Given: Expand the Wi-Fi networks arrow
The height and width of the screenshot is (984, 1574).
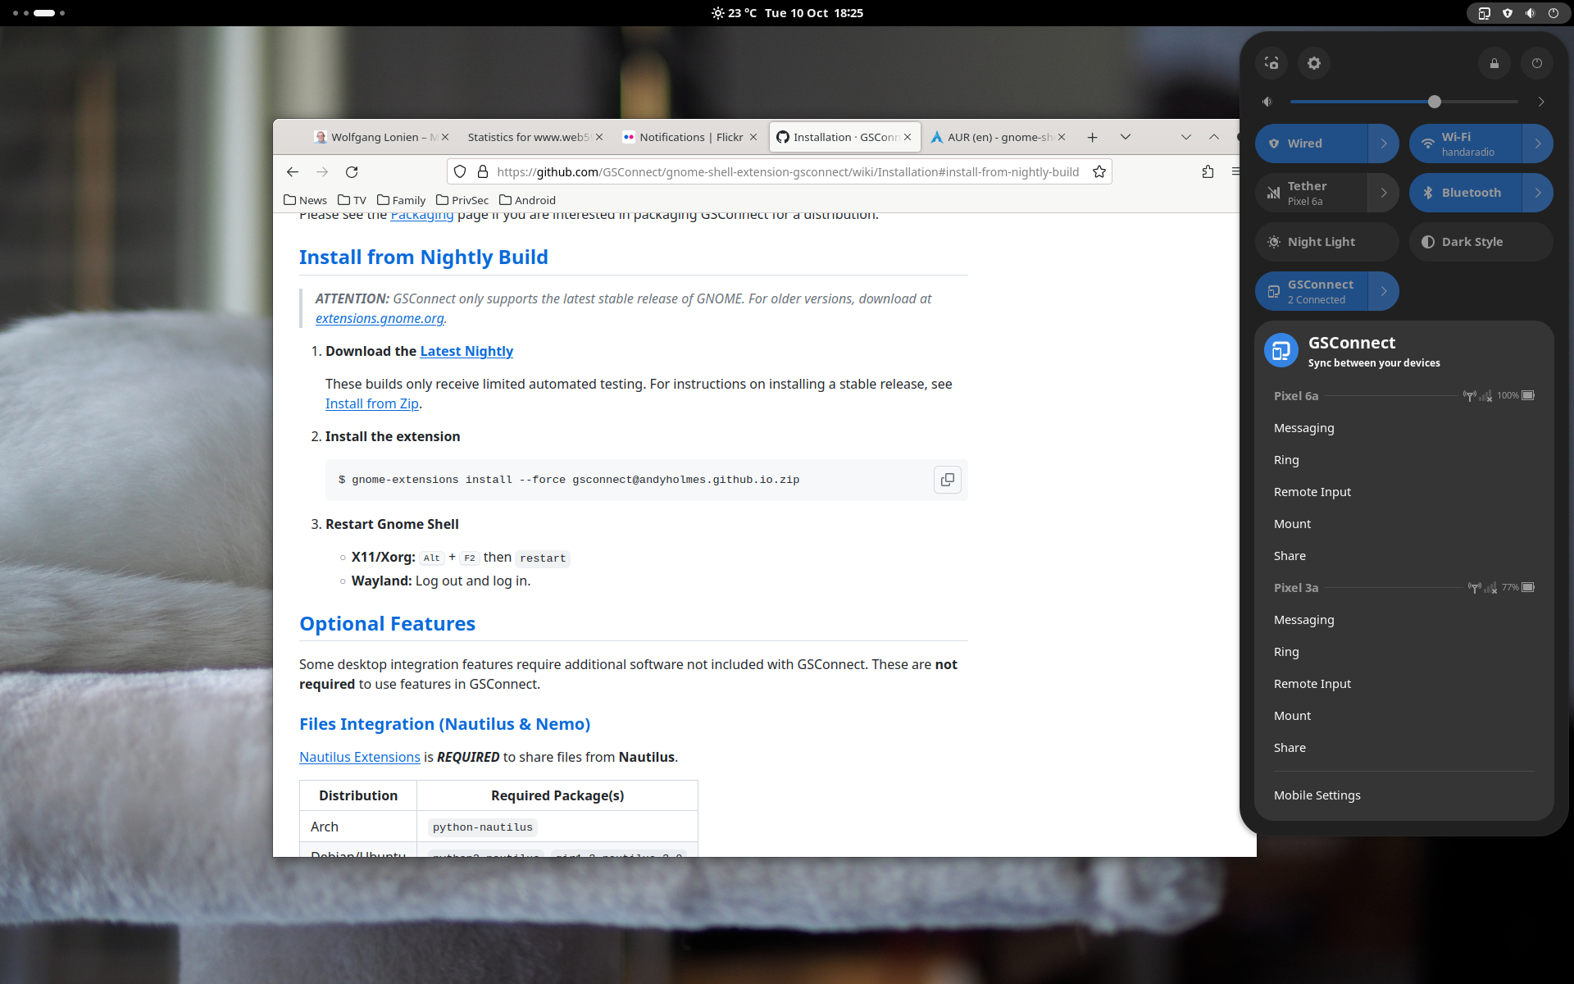Looking at the screenshot, I should pyautogui.click(x=1538, y=143).
